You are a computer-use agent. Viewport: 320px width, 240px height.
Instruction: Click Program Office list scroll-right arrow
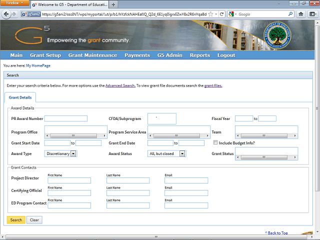point(104,135)
